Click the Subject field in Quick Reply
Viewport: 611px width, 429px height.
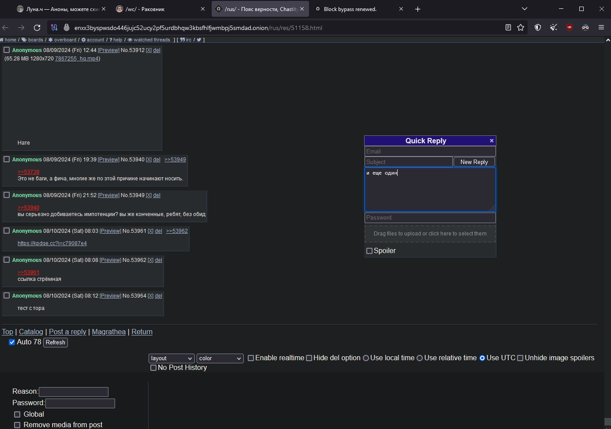409,162
